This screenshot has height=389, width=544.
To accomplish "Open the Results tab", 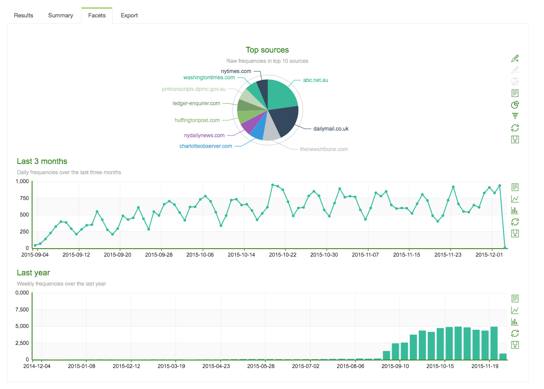I will [x=24, y=16].
